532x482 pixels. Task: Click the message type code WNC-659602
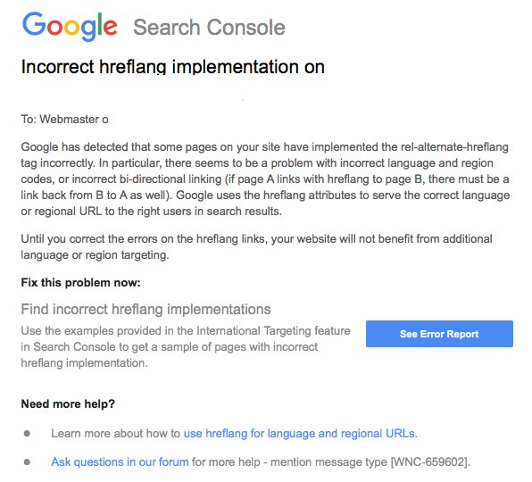click(x=430, y=462)
